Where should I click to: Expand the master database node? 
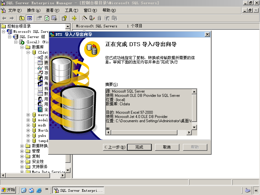point(28,115)
